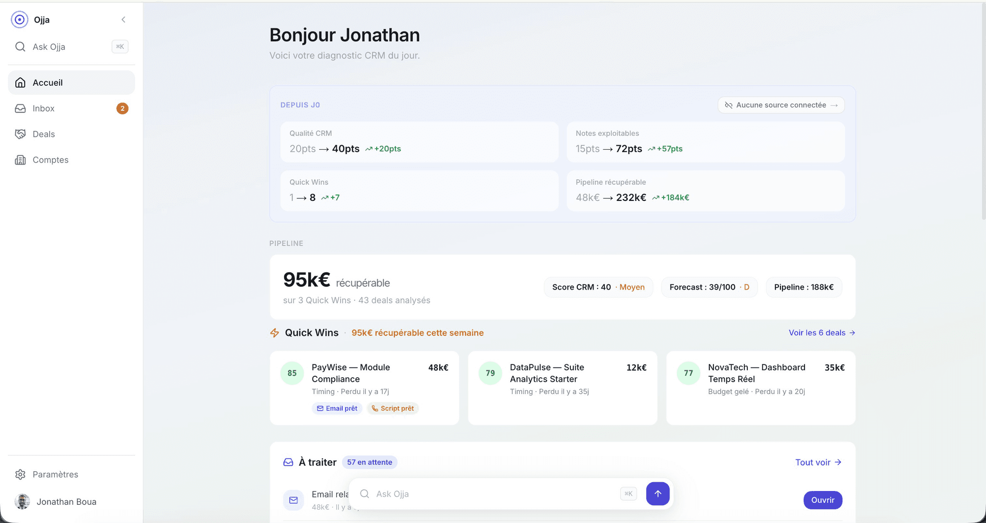Click the Email prêt badge on PayWise
986x523 pixels.
(337, 408)
